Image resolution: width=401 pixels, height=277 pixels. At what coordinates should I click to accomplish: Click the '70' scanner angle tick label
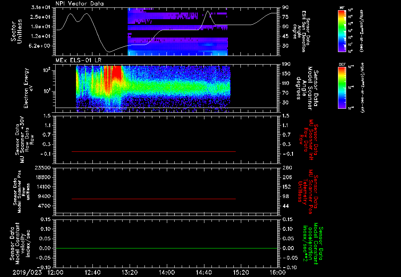(x=285, y=93)
